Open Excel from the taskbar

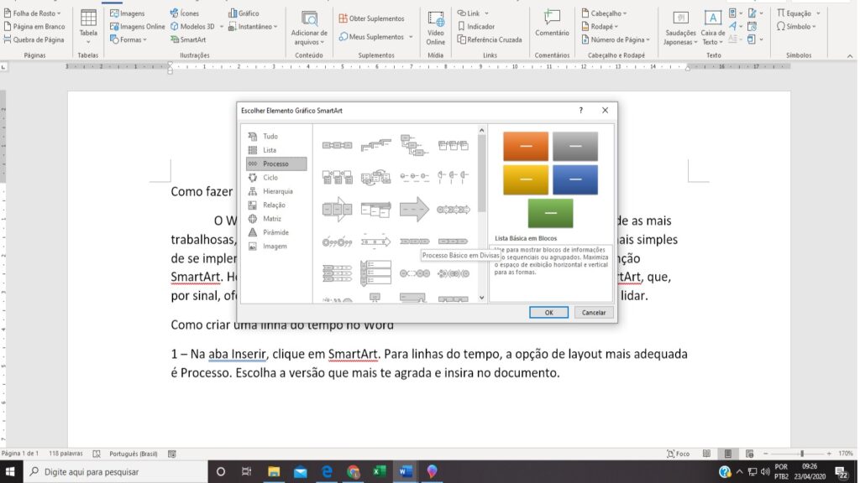[379, 471]
